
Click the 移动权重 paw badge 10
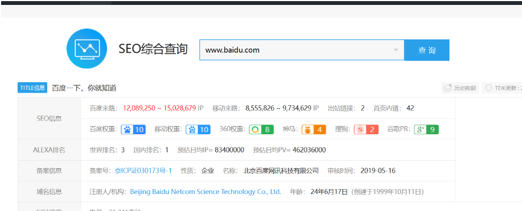coord(198,129)
